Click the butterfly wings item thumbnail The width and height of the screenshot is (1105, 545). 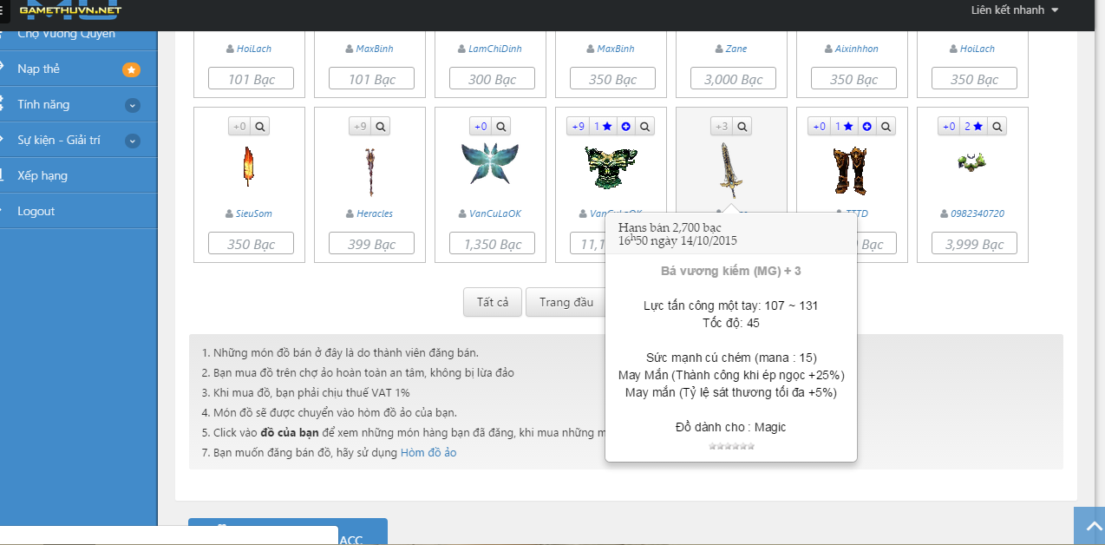[x=490, y=165]
